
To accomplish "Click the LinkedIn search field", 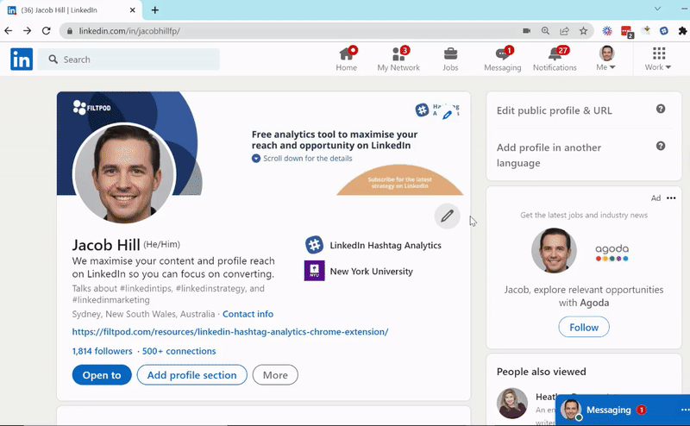I will click(x=129, y=60).
